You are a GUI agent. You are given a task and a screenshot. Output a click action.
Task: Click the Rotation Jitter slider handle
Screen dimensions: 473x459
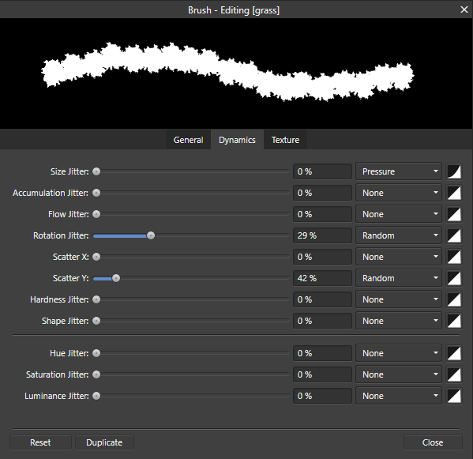(x=151, y=235)
